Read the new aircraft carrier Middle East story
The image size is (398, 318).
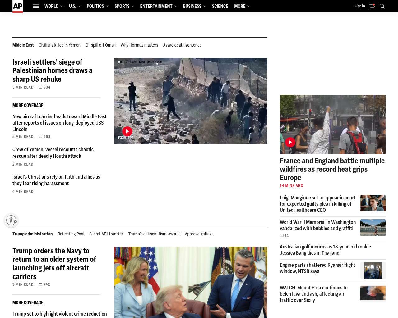pyautogui.click(x=59, y=123)
